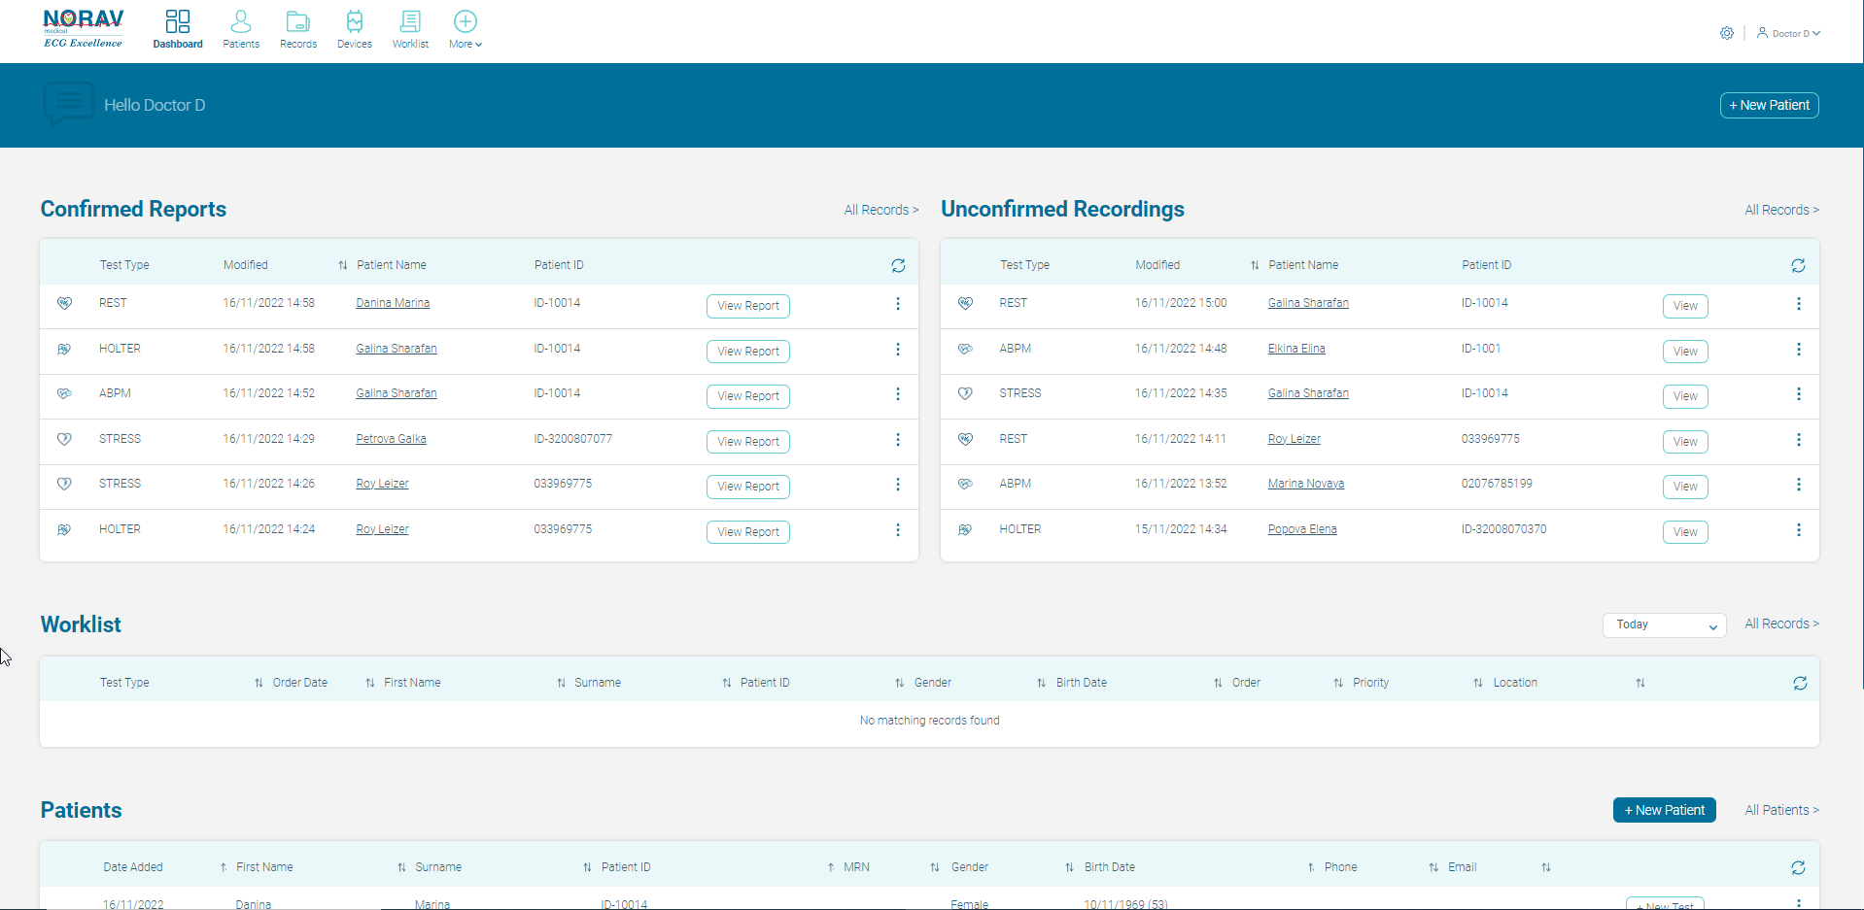Open row menu for Petrova Galka report
The width and height of the screenshot is (1864, 910).
click(898, 440)
